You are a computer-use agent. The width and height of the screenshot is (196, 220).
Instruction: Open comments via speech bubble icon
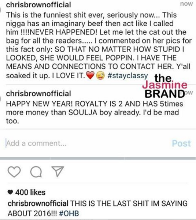(x=36, y=172)
